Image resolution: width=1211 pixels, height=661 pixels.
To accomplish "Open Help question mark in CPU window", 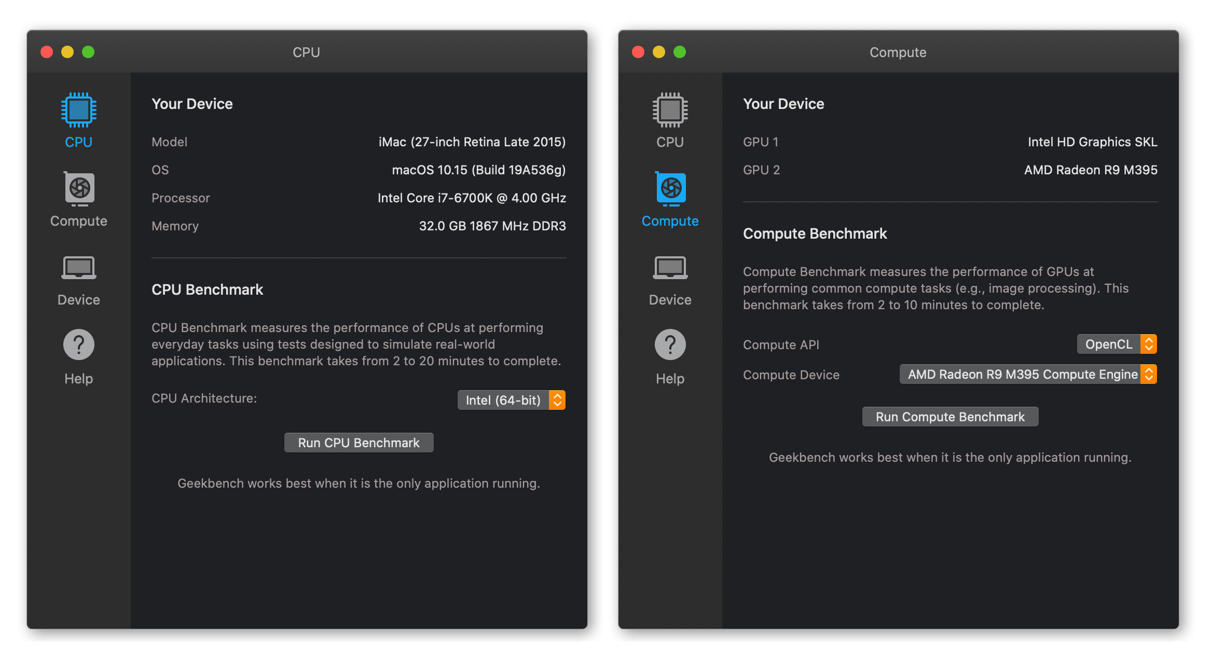I will tap(78, 345).
